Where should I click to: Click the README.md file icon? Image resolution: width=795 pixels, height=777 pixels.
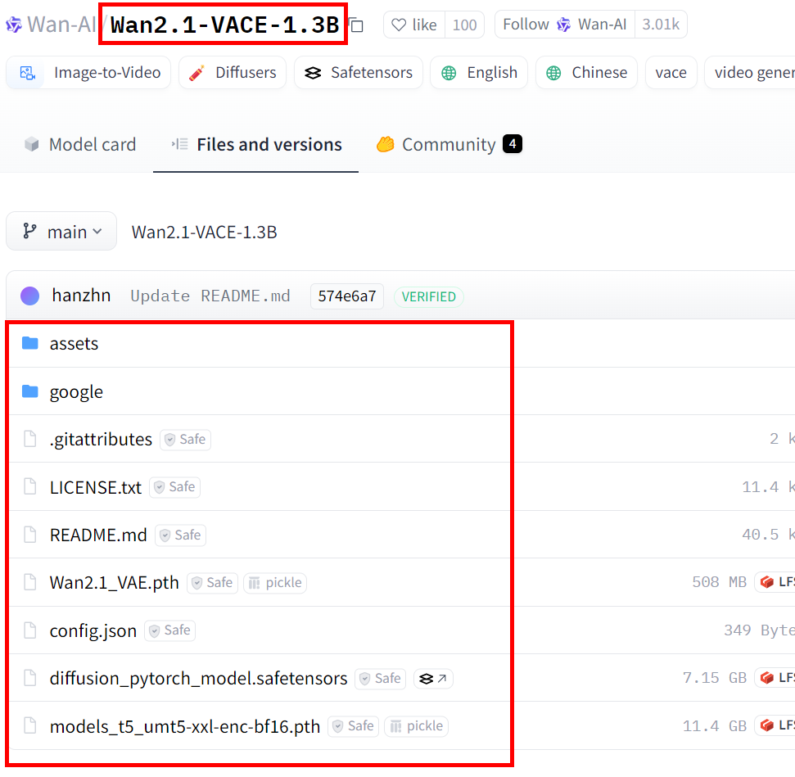click(30, 535)
